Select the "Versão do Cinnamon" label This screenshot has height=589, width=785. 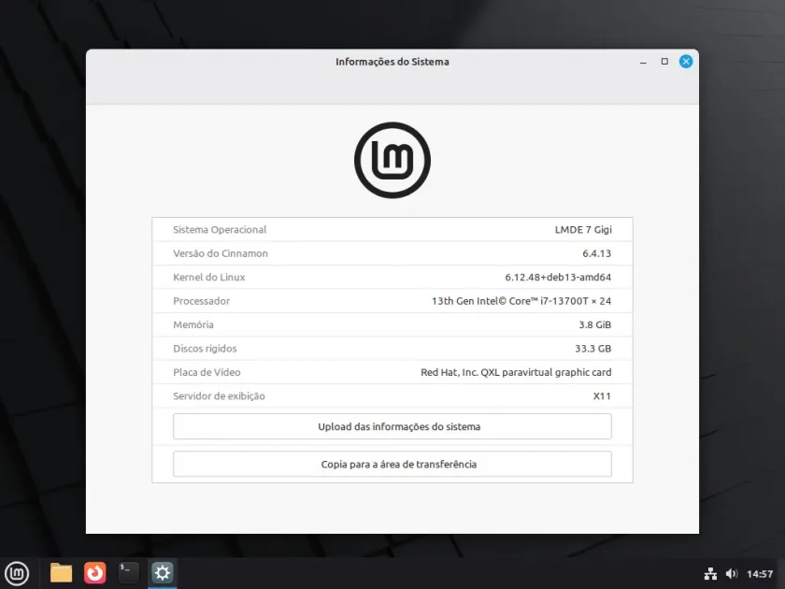(x=221, y=253)
